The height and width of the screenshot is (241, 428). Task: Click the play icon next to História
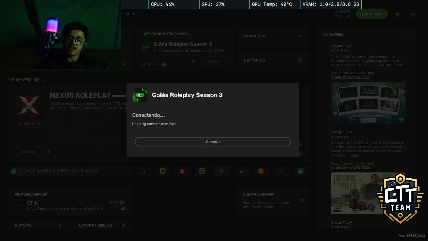point(60,225)
